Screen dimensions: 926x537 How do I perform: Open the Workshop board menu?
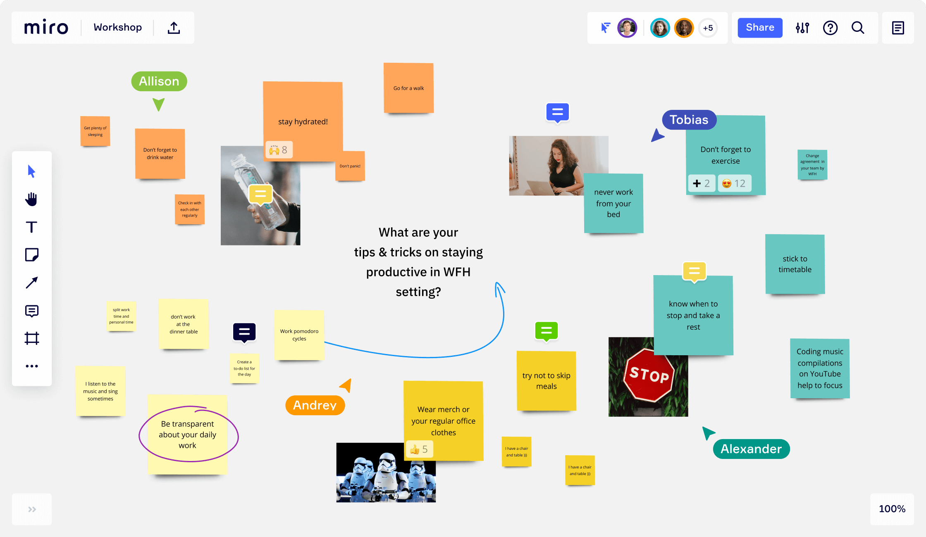117,28
